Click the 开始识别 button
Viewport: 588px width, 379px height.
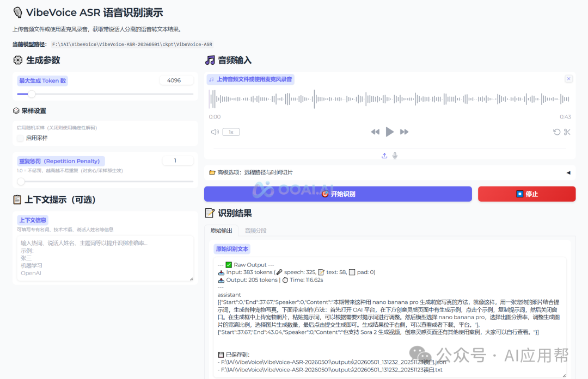click(x=338, y=194)
